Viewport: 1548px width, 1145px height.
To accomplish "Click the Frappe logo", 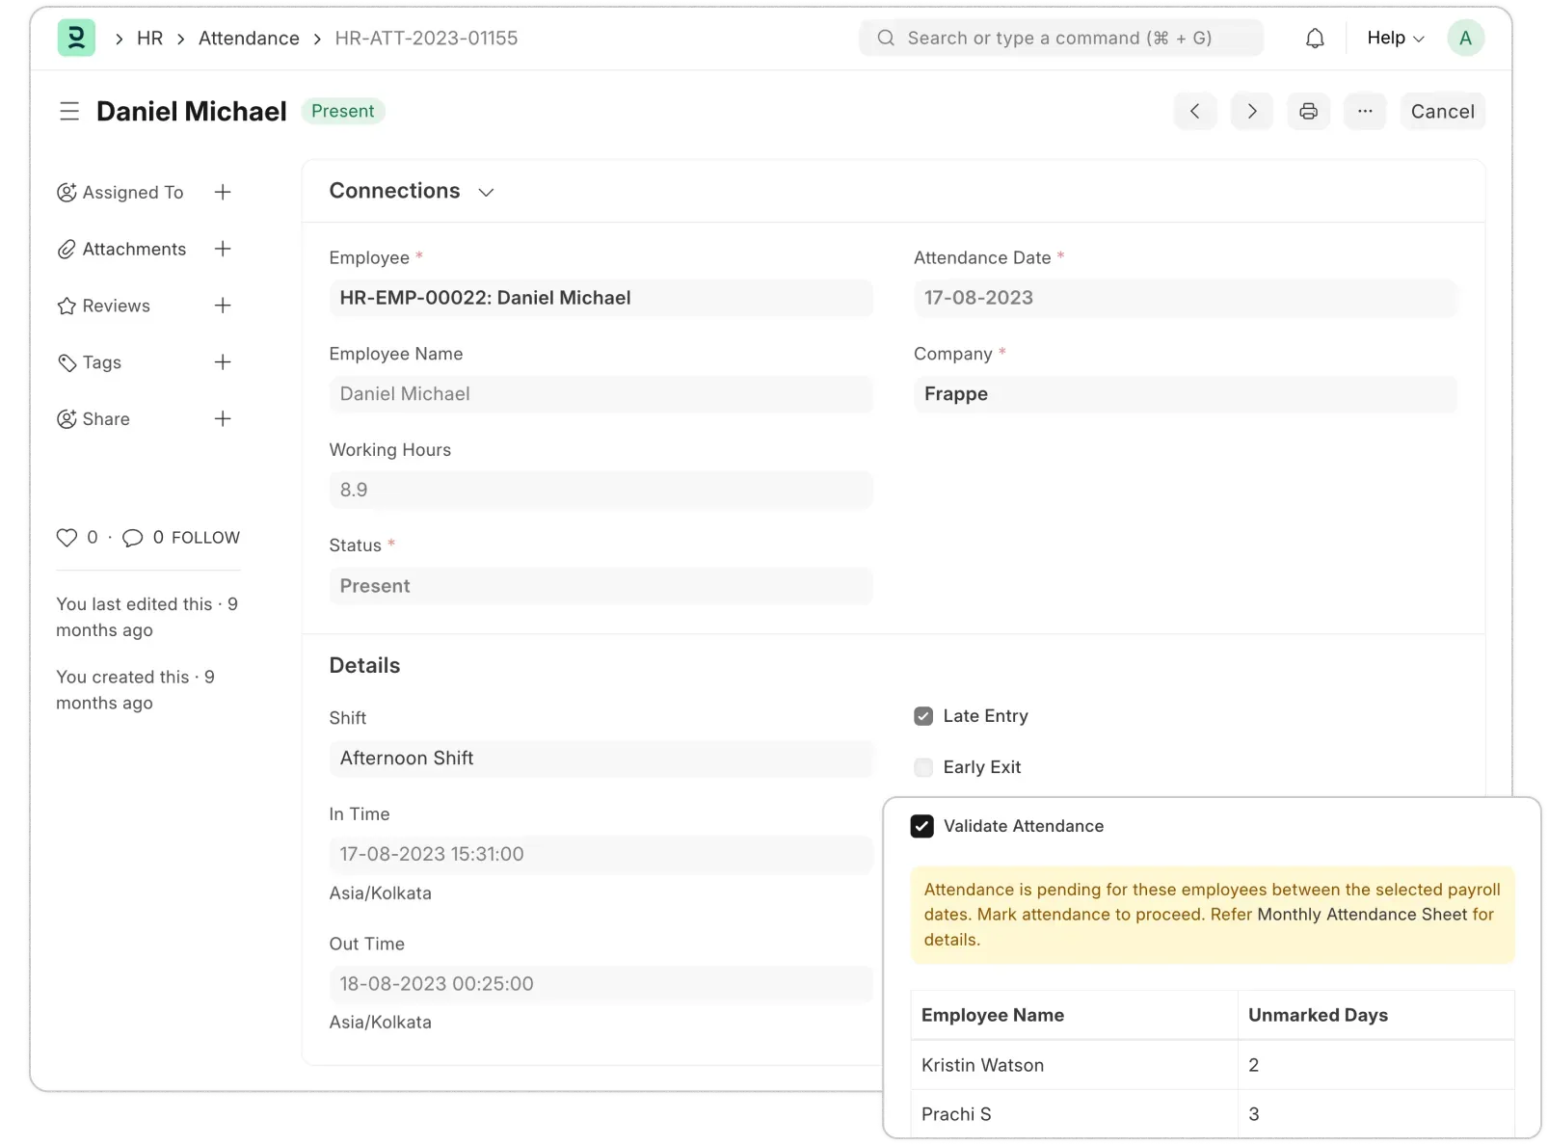I will (76, 38).
